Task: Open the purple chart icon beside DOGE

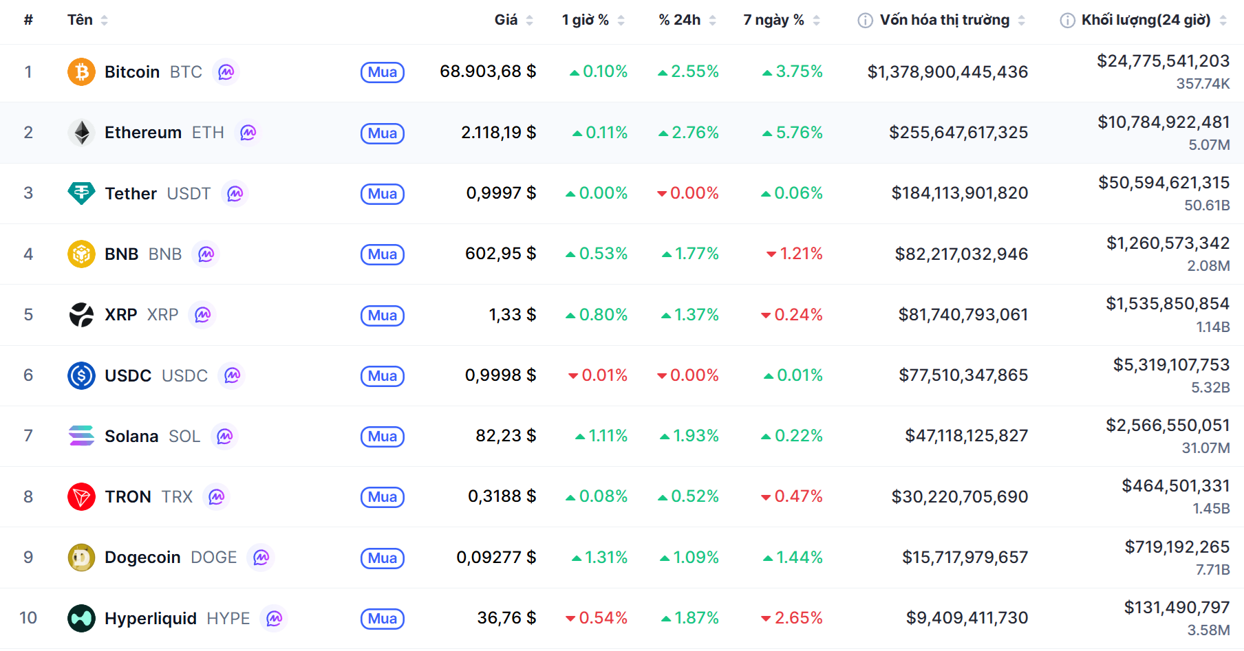Action: 261,558
